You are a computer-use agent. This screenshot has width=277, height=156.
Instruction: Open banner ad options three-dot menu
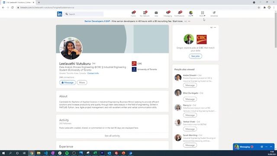[189, 21]
